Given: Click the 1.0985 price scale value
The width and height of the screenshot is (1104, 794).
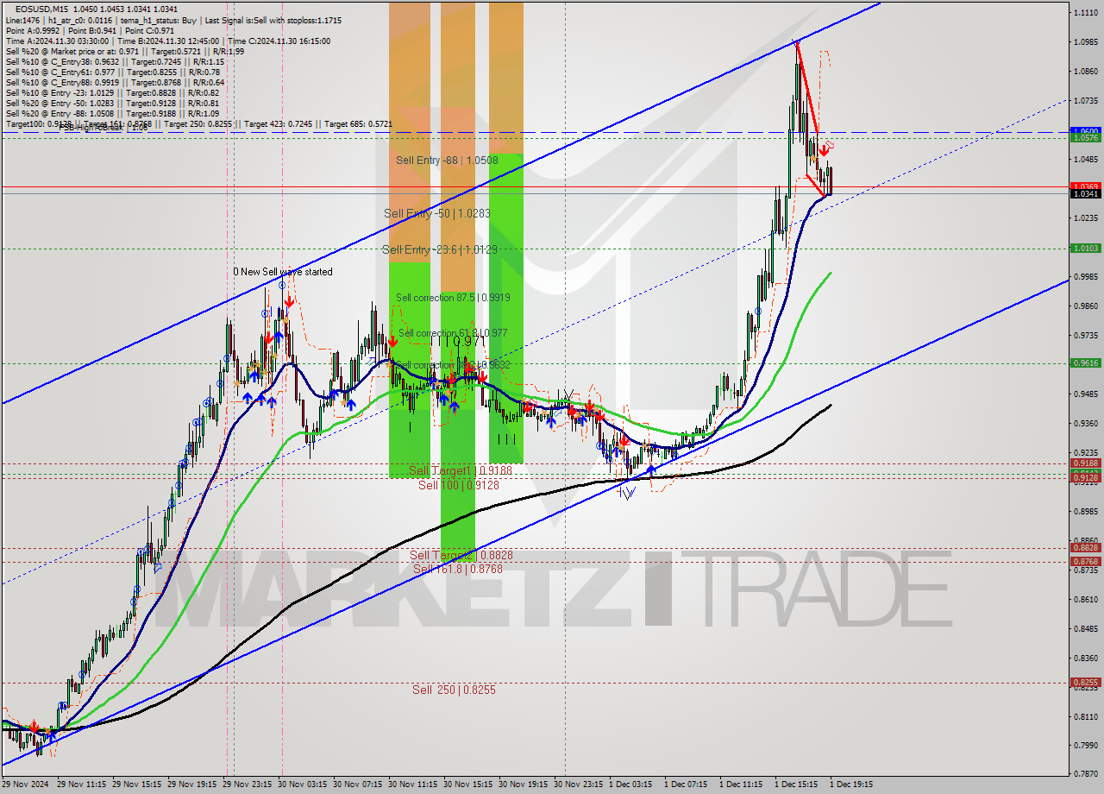Looking at the screenshot, I should [1085, 42].
